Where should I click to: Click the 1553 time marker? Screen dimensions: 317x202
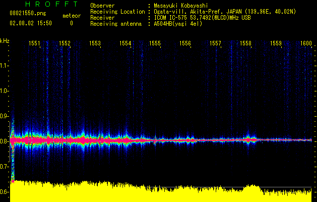coord(95,43)
